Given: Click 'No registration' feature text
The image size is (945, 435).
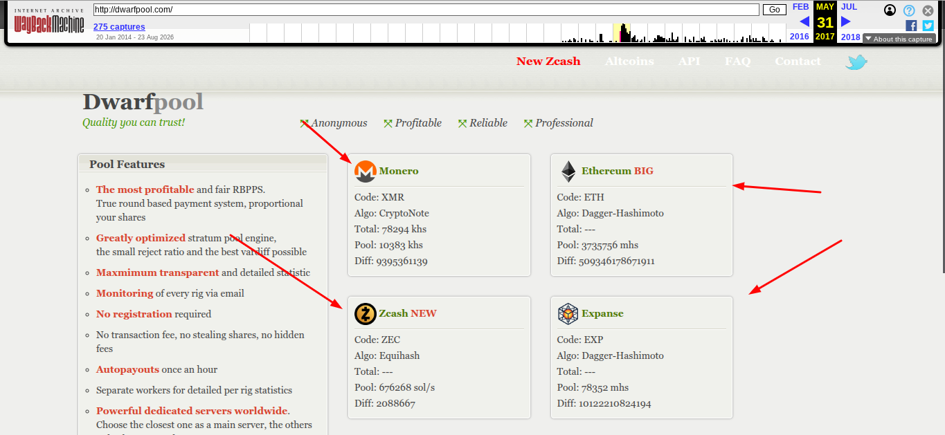Looking at the screenshot, I should [134, 314].
